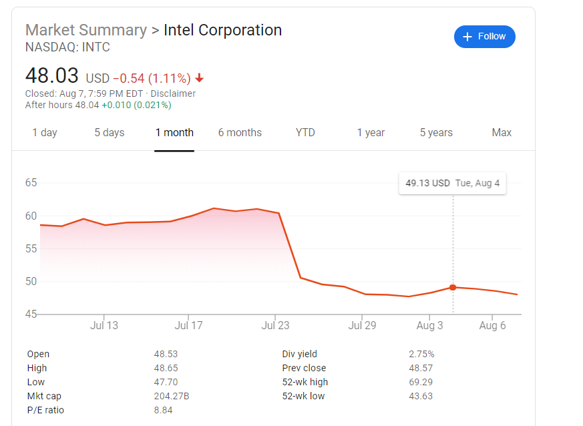Switch to the 5 days range
Viewport: 583px width, 426px height.
point(110,132)
